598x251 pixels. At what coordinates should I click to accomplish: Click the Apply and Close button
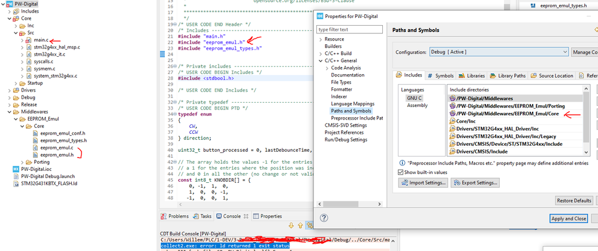point(568,218)
